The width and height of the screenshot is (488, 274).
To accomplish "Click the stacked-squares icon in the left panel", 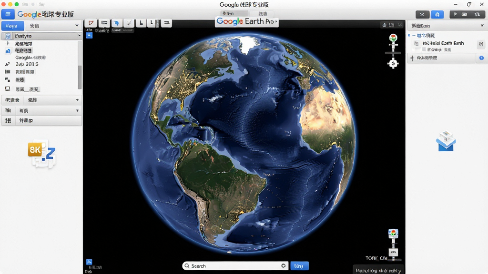I will pyautogui.click(x=8, y=80).
